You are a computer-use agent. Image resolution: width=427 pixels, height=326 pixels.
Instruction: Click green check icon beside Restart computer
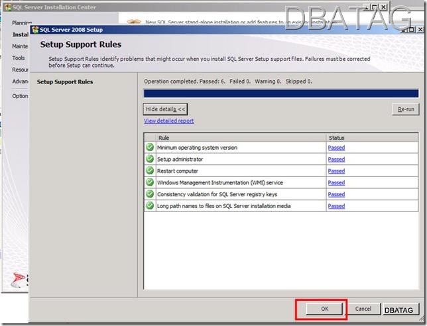click(x=150, y=171)
